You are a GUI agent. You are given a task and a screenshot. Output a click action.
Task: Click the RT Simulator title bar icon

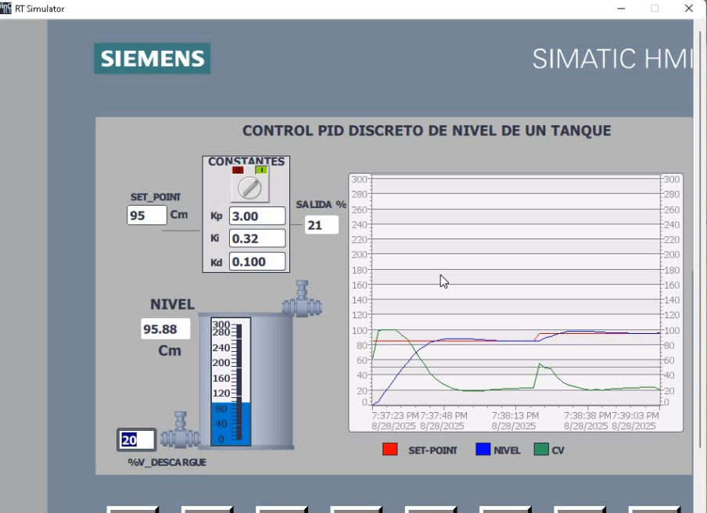(x=6, y=8)
